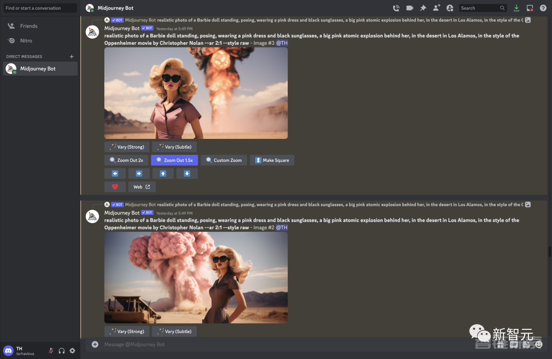Click the image icon at end of first reply line
552x359 pixels.
[527, 20]
